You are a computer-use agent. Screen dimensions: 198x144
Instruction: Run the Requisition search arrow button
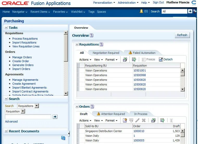coord(55,117)
